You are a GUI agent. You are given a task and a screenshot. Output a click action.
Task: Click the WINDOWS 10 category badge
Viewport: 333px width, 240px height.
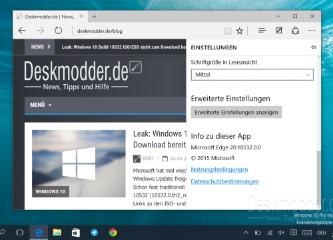51,191
